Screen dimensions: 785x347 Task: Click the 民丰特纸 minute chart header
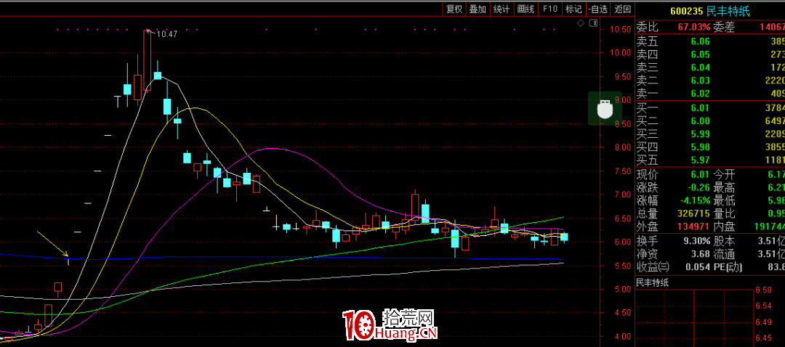click(652, 283)
